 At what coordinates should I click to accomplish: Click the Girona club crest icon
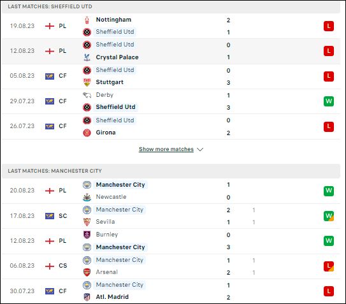pyautogui.click(x=87, y=133)
